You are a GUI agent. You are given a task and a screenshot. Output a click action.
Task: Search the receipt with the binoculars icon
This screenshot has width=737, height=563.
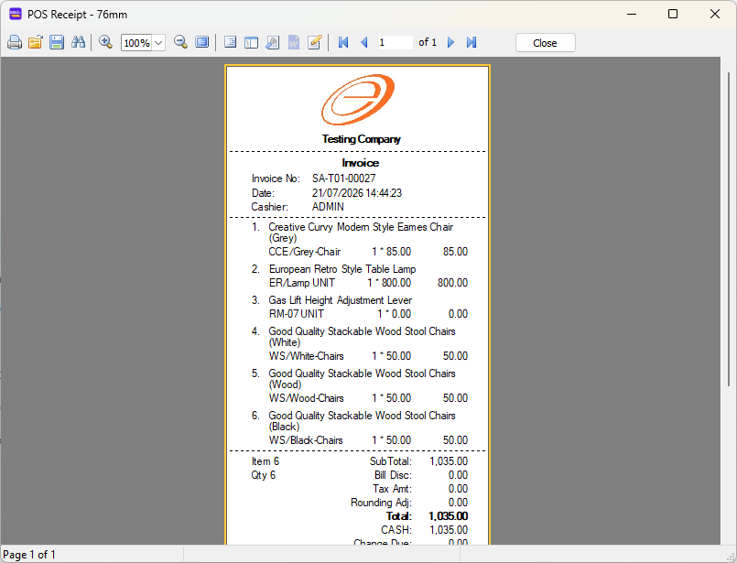pos(78,43)
